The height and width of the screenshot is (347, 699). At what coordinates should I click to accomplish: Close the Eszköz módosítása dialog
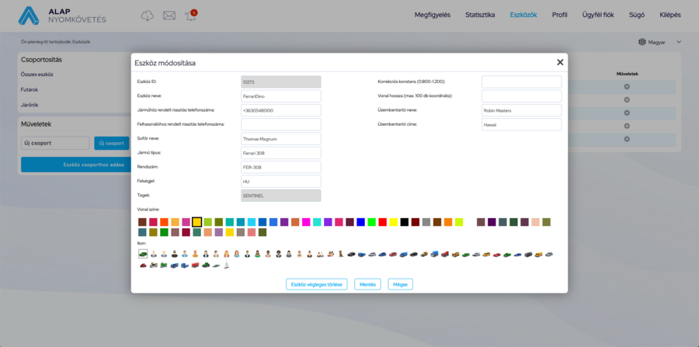(x=560, y=62)
